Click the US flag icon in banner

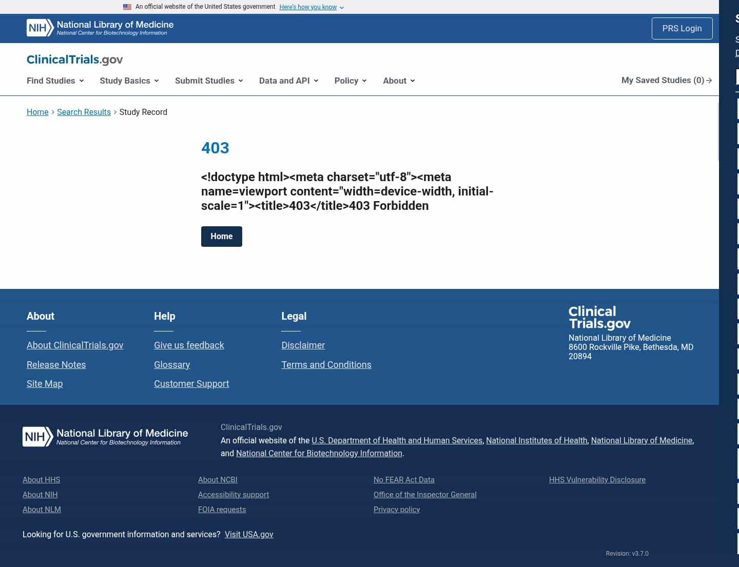pyautogui.click(x=127, y=7)
